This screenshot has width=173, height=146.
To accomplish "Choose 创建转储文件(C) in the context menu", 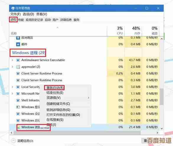I will click(x=58, y=104).
